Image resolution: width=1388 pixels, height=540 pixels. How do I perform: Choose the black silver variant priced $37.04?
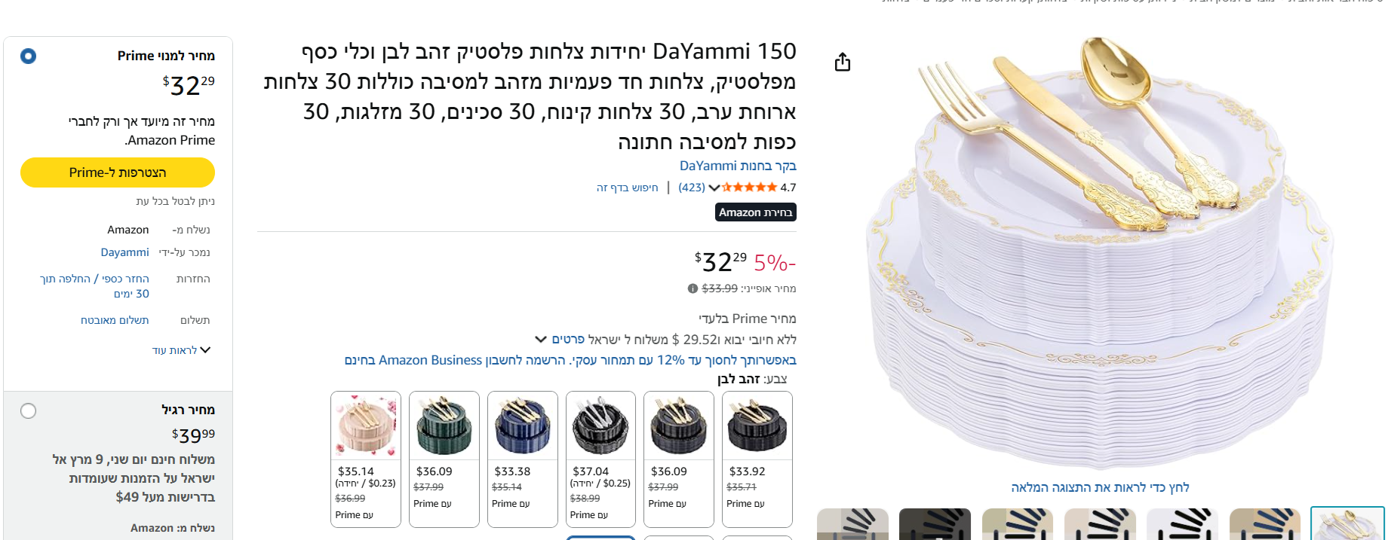click(601, 459)
